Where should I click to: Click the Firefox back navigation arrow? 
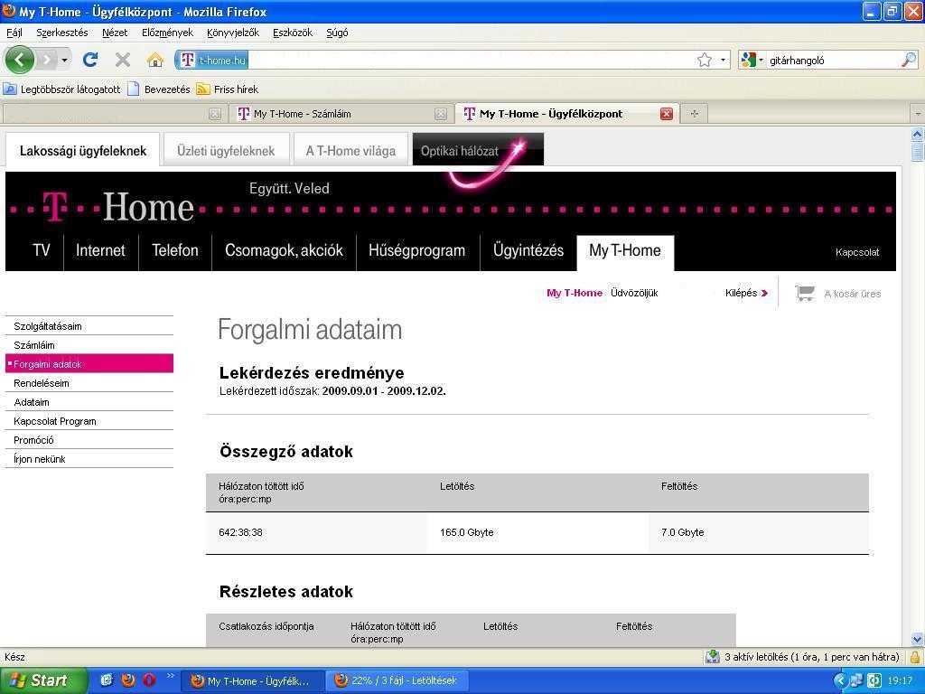point(20,60)
